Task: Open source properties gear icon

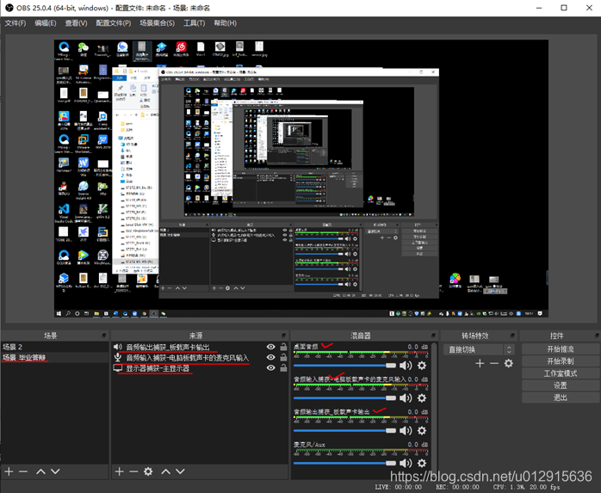Action: click(x=148, y=471)
